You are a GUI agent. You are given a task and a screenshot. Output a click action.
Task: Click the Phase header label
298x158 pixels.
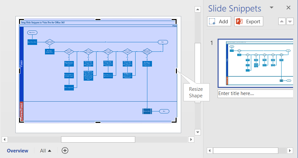click(x=175, y=26)
